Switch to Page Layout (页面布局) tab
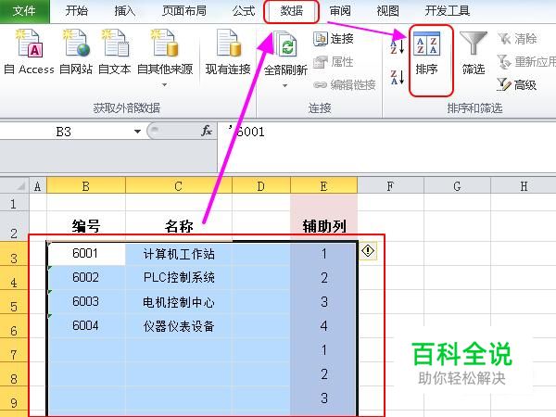The image size is (556, 417). [x=184, y=11]
